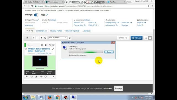Open the Sort by name dropdown
Screen dimensions: 177x100
(58, 38)
